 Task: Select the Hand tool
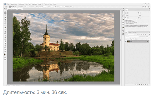[5, 47]
